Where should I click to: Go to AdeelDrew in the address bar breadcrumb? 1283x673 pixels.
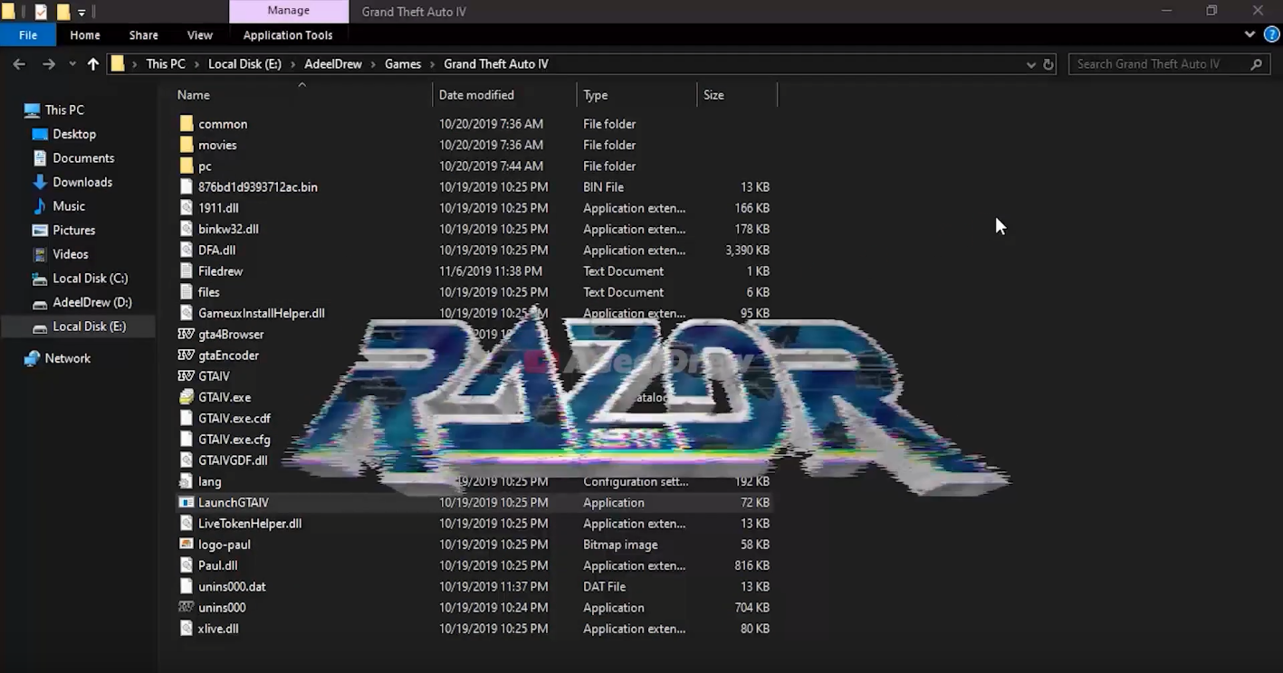pos(333,64)
